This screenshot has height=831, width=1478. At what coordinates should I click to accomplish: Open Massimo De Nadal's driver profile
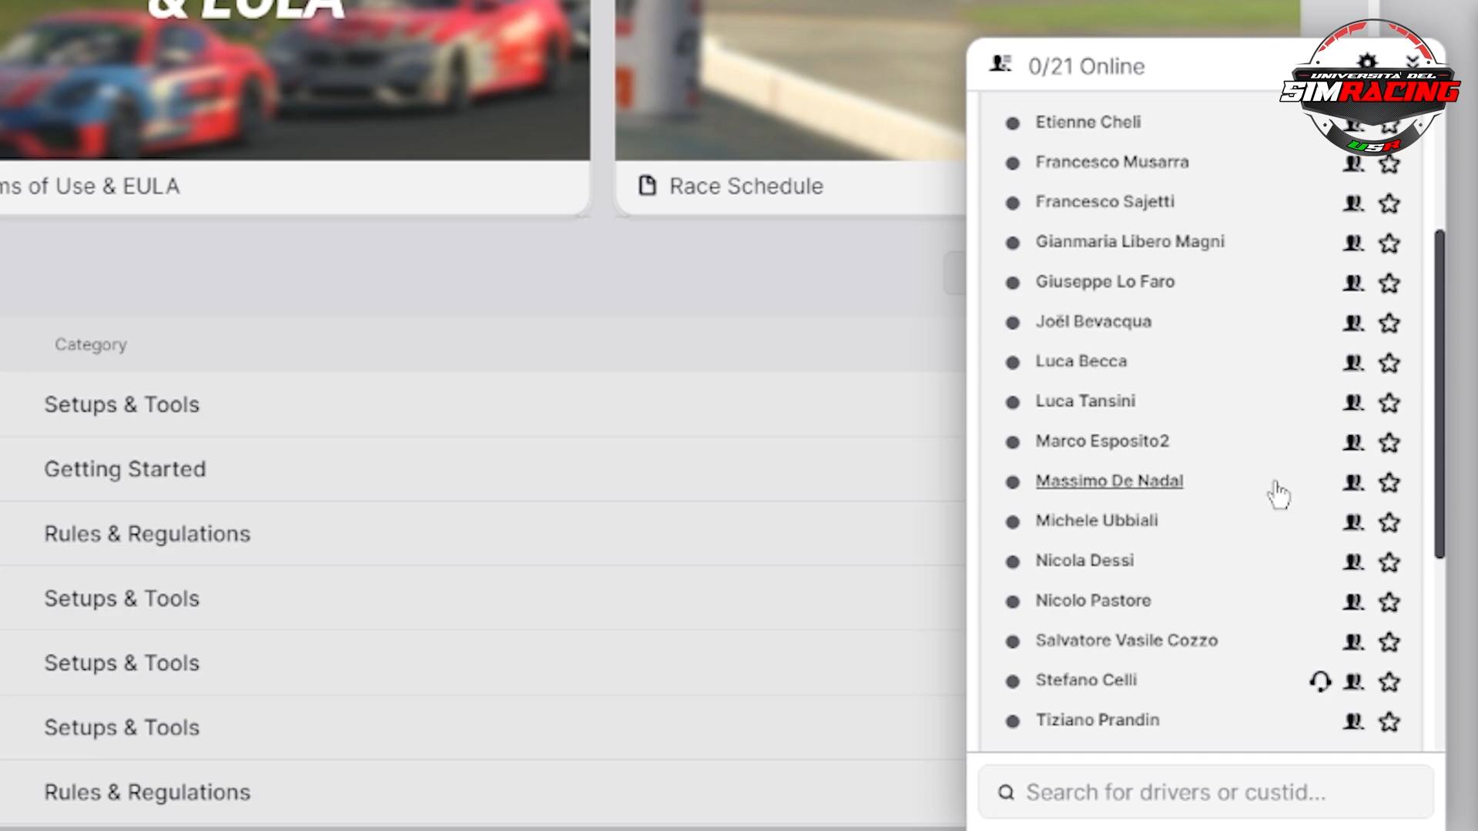(1108, 481)
